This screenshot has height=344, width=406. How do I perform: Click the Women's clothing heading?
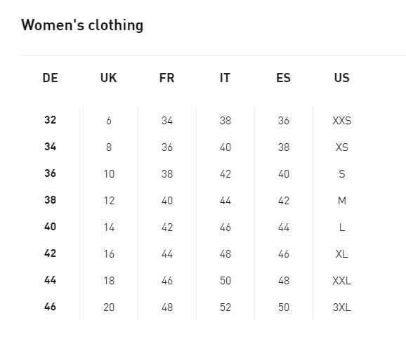pyautogui.click(x=82, y=25)
